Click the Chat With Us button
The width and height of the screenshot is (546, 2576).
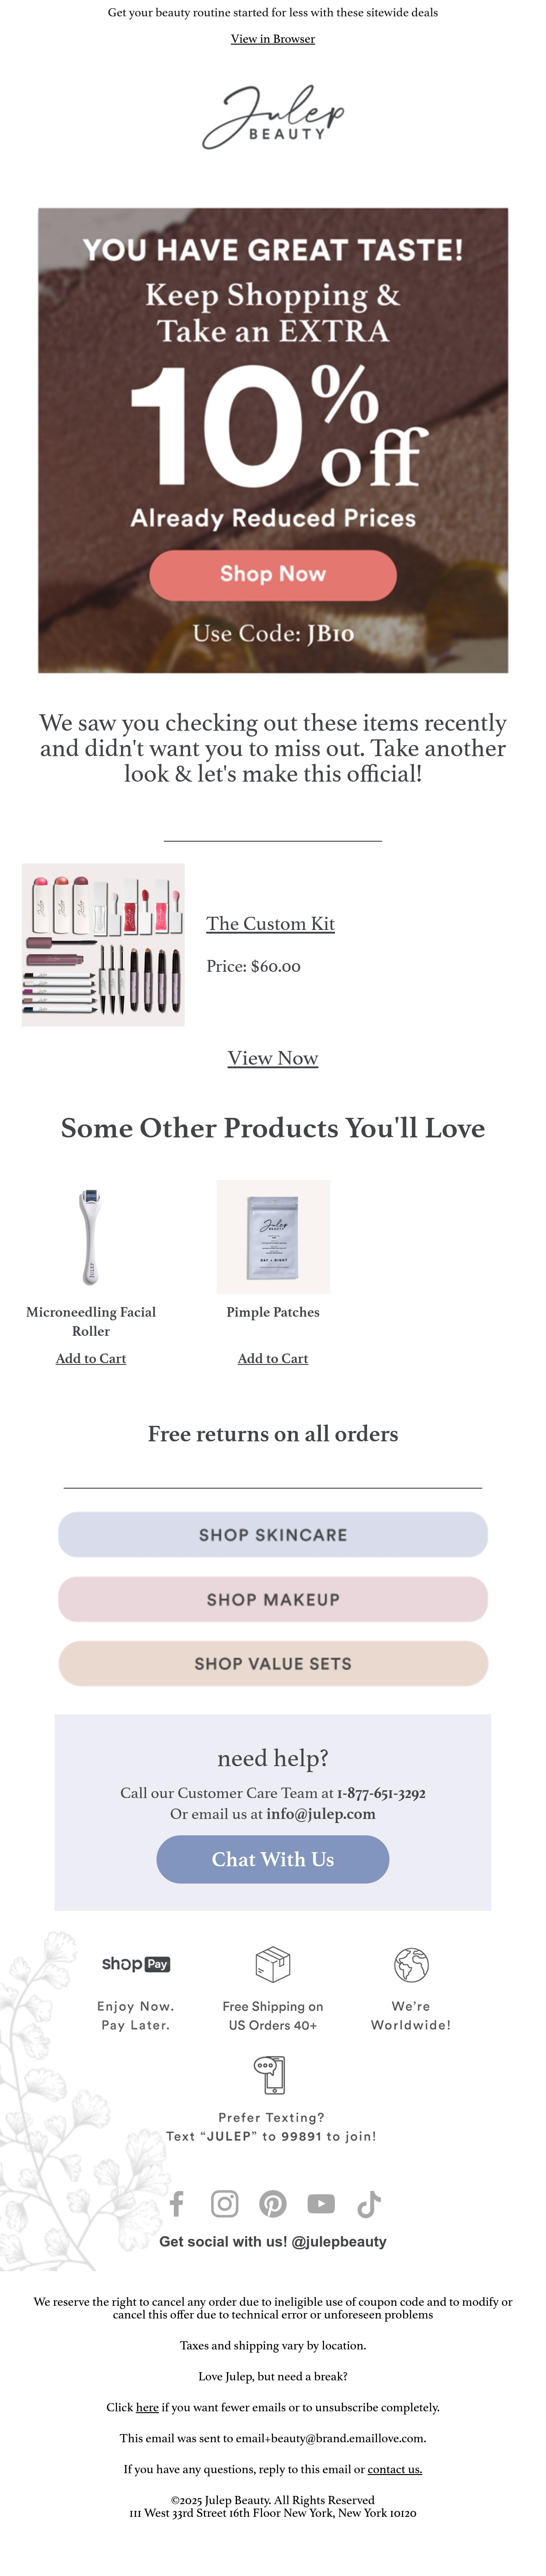pyautogui.click(x=273, y=1859)
